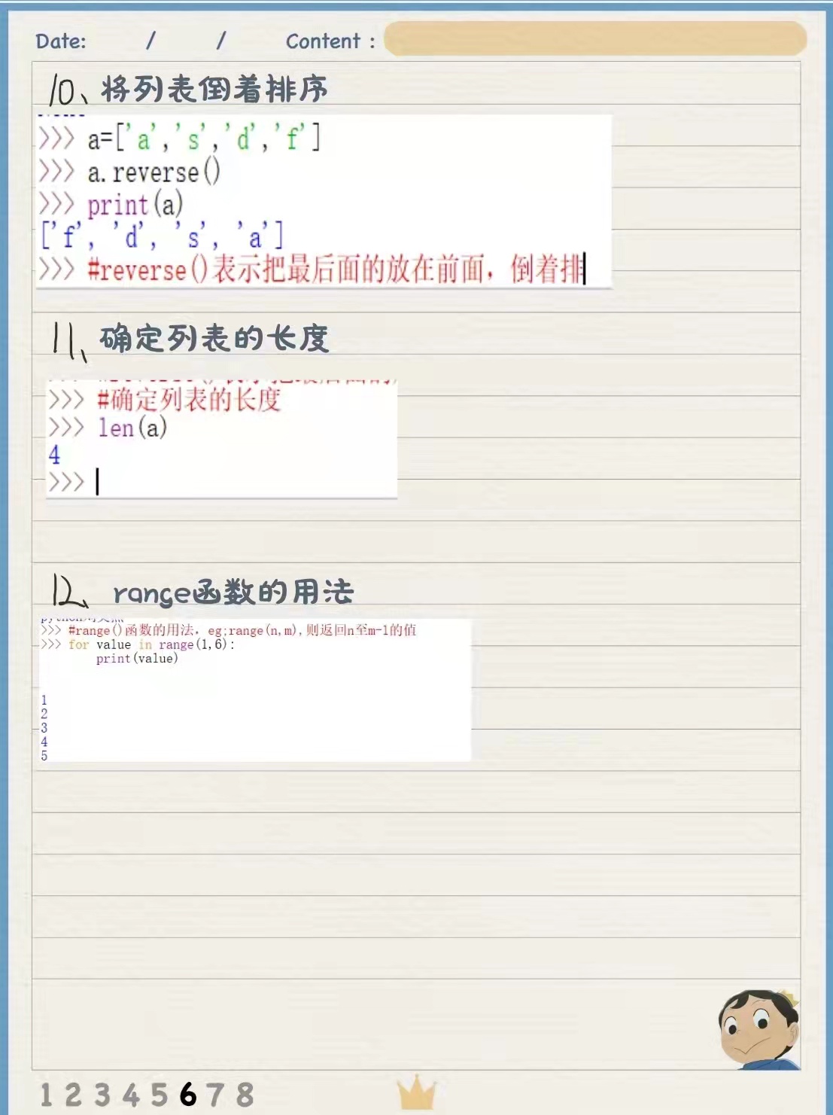Click the page number 2

(73, 1095)
